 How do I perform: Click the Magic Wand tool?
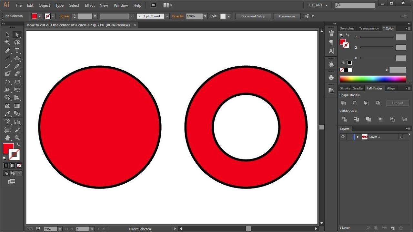coord(7,42)
